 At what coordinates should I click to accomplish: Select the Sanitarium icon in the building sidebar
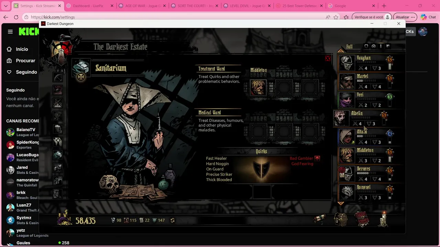[57, 155]
